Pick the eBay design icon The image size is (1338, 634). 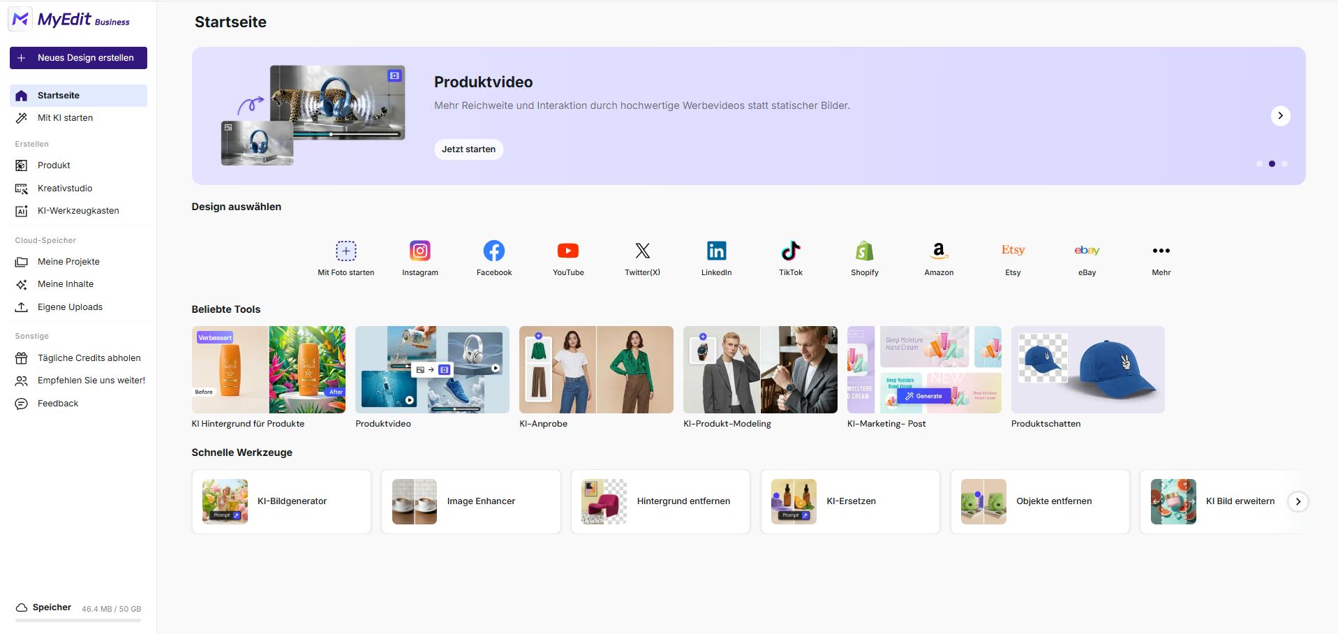tap(1087, 251)
